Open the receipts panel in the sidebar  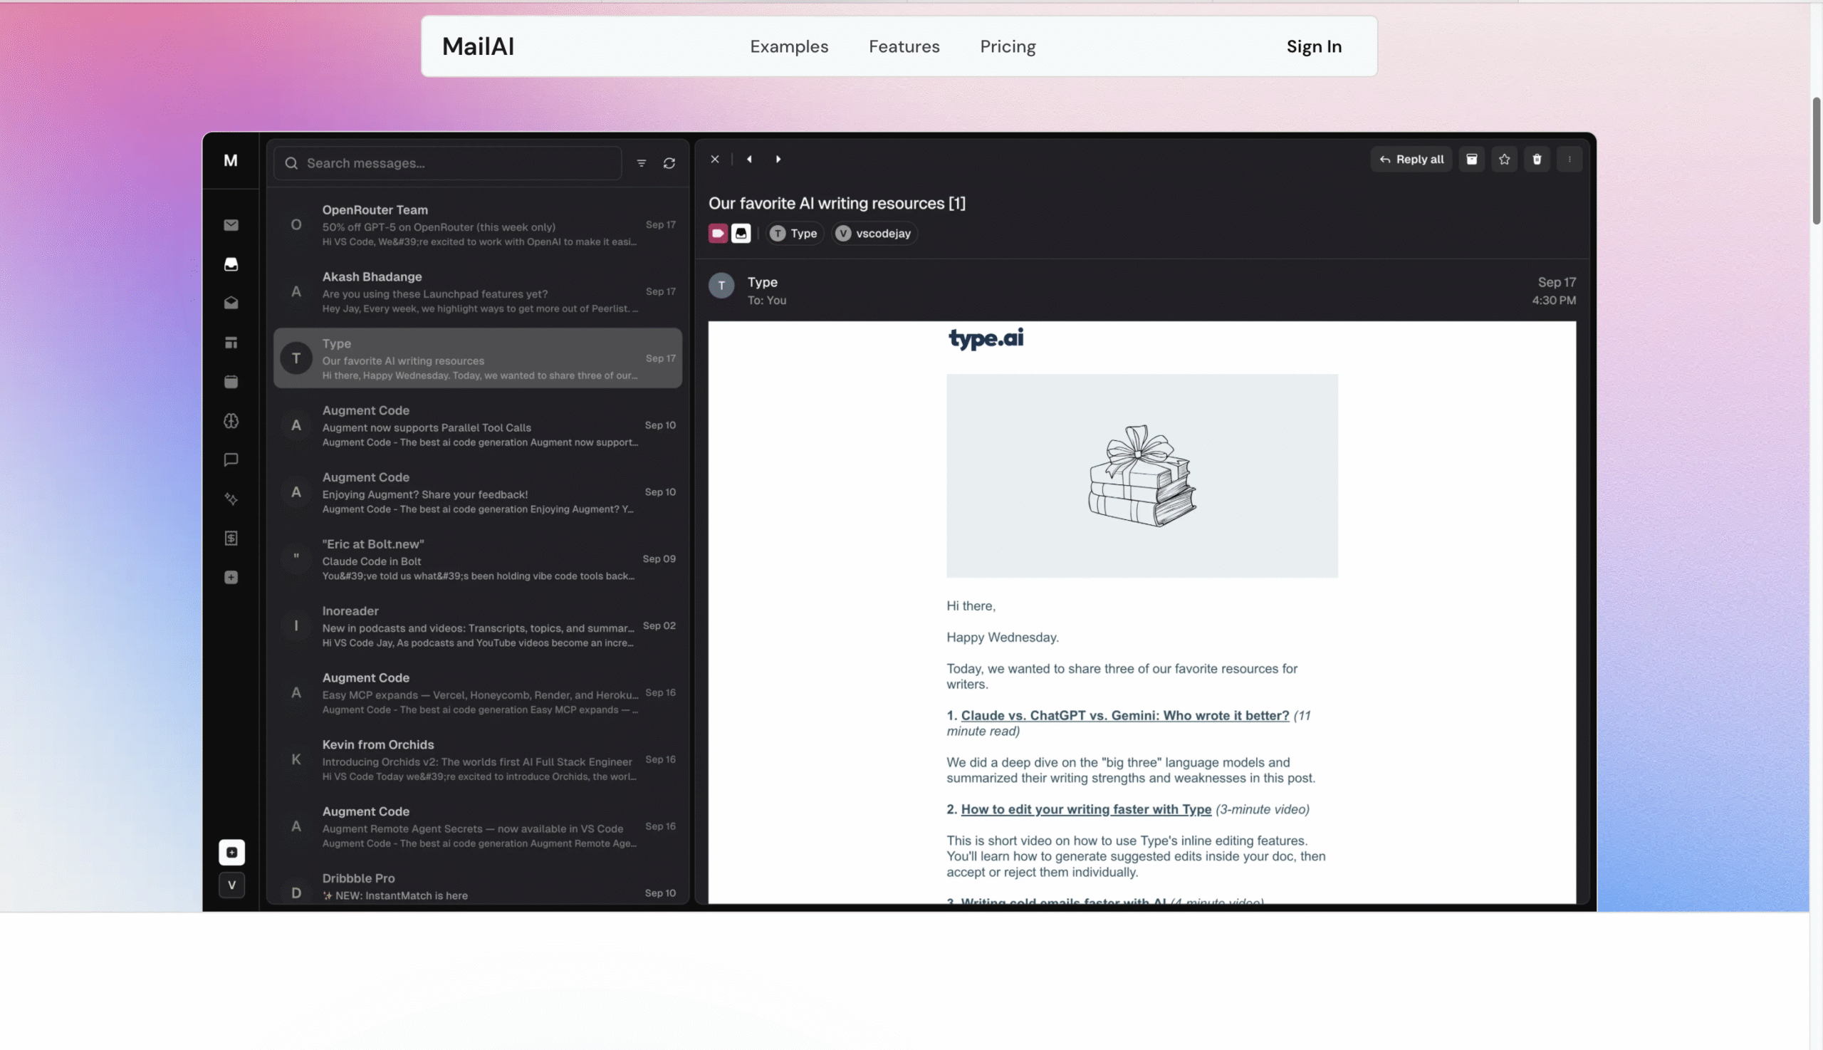coord(231,537)
